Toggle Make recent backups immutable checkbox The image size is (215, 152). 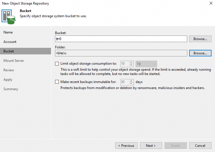57,82
